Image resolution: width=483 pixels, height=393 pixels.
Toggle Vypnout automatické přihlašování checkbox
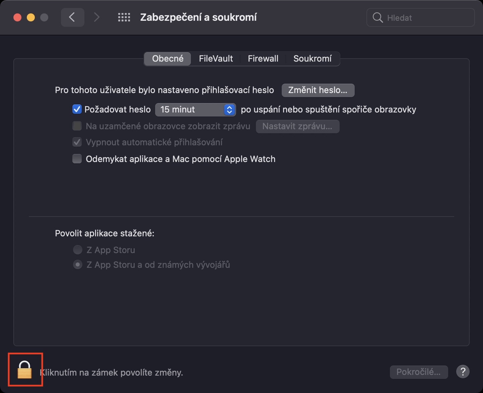point(77,142)
